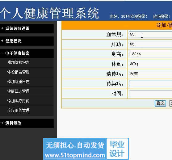Expand the 系统参数设置 menu section
This screenshot has width=172, height=160.
pyautogui.click(x=27, y=29)
